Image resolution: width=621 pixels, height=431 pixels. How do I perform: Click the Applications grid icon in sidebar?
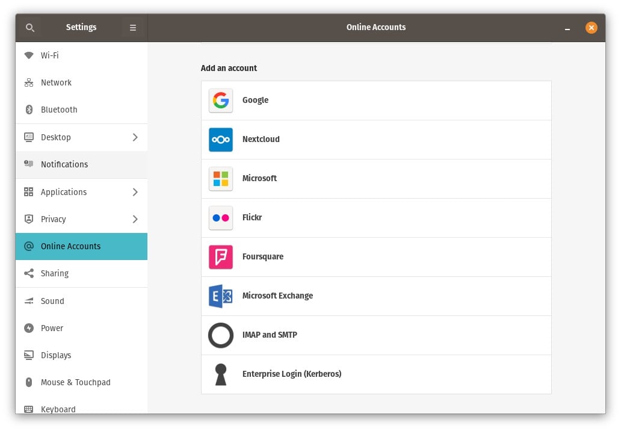(x=28, y=192)
